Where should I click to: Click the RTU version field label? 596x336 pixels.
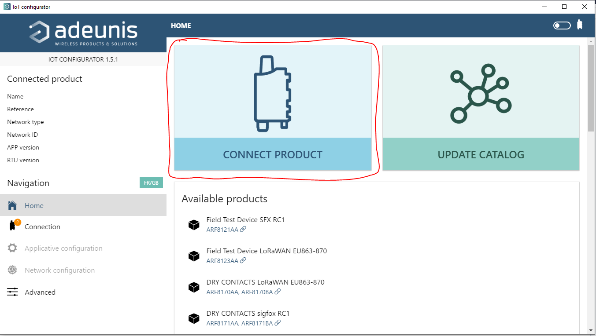point(23,160)
